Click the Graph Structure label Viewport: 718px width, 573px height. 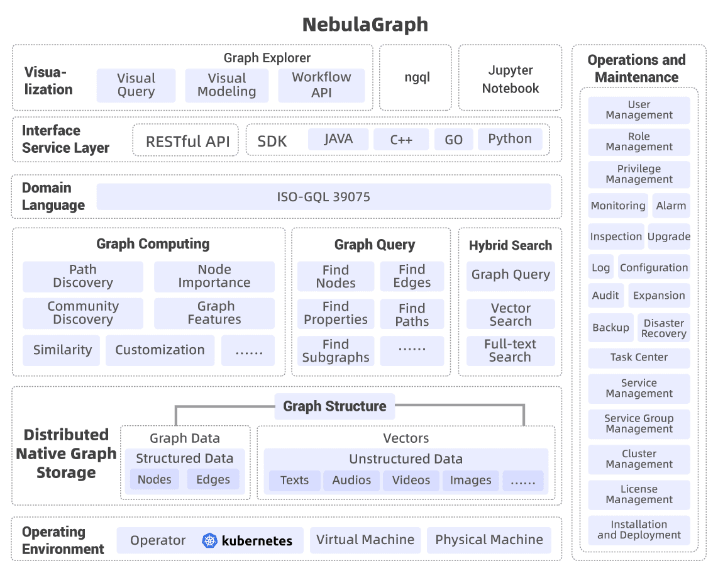(x=334, y=406)
